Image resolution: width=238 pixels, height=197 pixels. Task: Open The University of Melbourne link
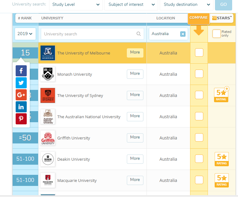pyautogui.click(x=84, y=53)
